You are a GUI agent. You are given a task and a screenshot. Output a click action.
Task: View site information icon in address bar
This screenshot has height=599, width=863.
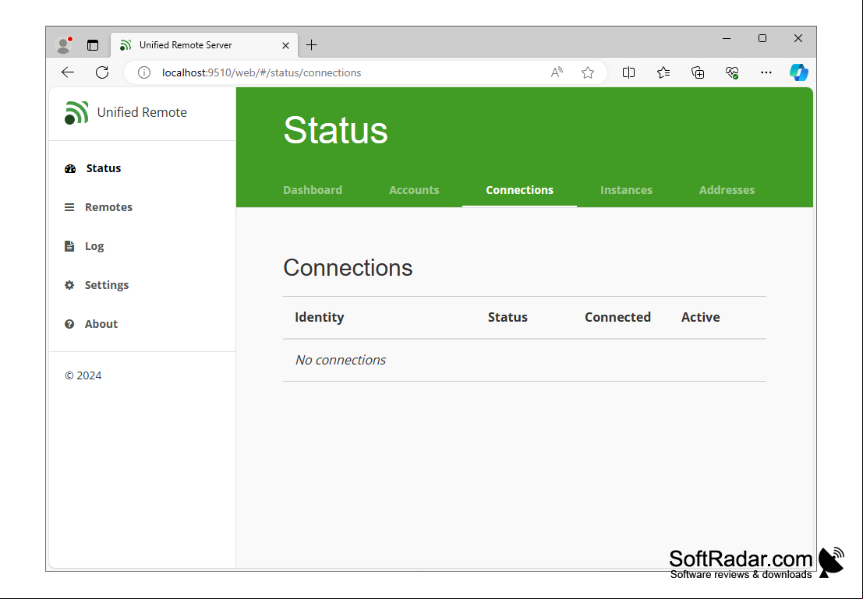pyautogui.click(x=144, y=72)
